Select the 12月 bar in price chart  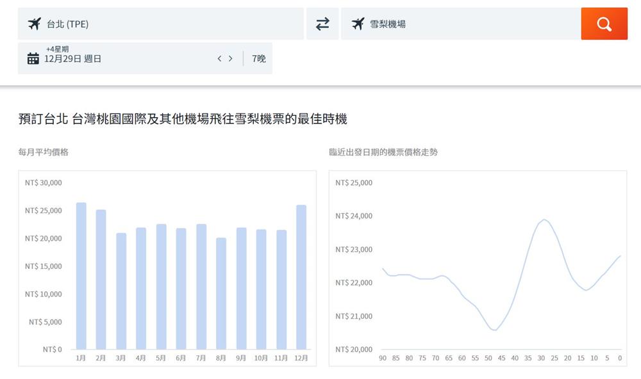[x=301, y=277]
